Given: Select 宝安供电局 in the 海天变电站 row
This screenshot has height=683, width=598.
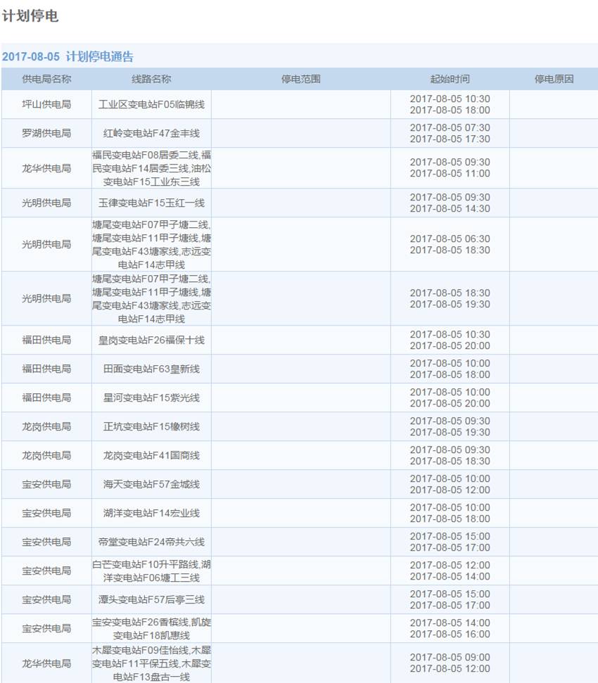Looking at the screenshot, I should pos(46,484).
